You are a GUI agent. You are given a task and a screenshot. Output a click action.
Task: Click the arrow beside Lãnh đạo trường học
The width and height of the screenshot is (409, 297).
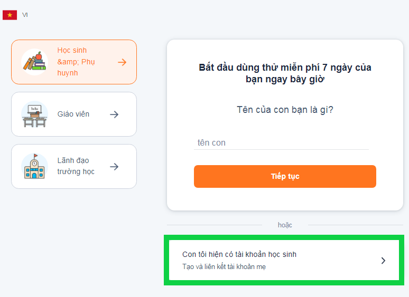114,167
